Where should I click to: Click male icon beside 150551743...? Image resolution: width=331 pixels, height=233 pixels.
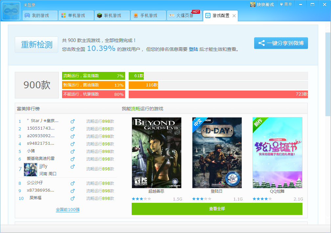(x=72, y=129)
